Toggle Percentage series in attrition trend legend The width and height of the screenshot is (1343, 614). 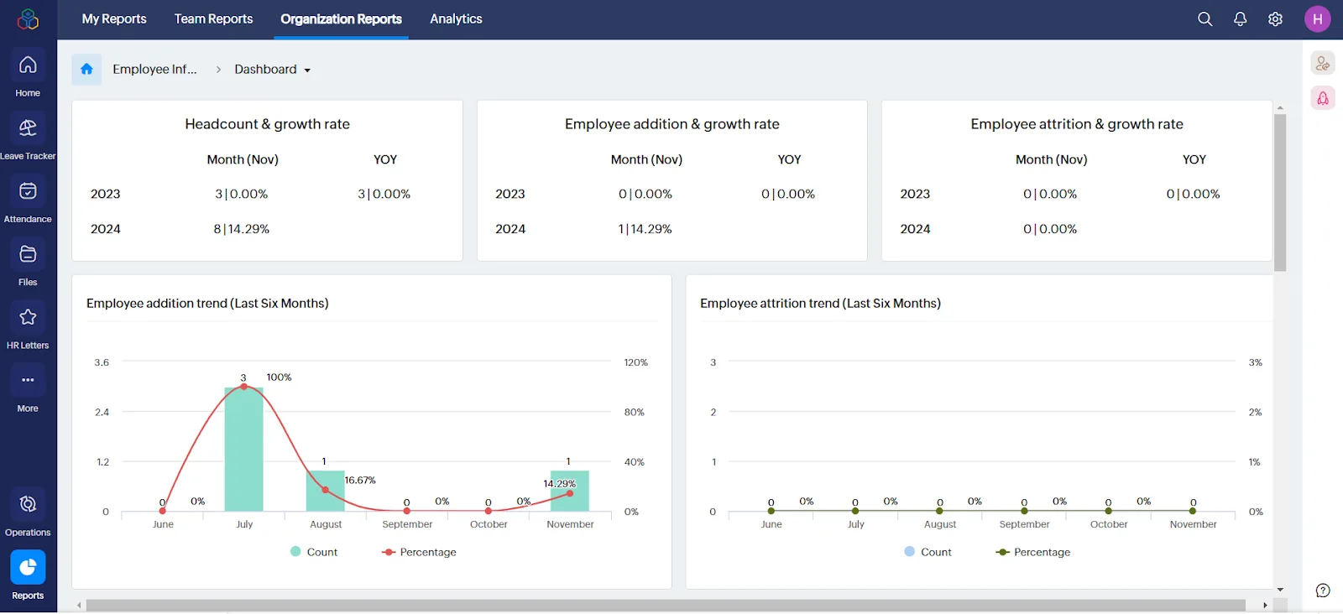pos(1033,552)
